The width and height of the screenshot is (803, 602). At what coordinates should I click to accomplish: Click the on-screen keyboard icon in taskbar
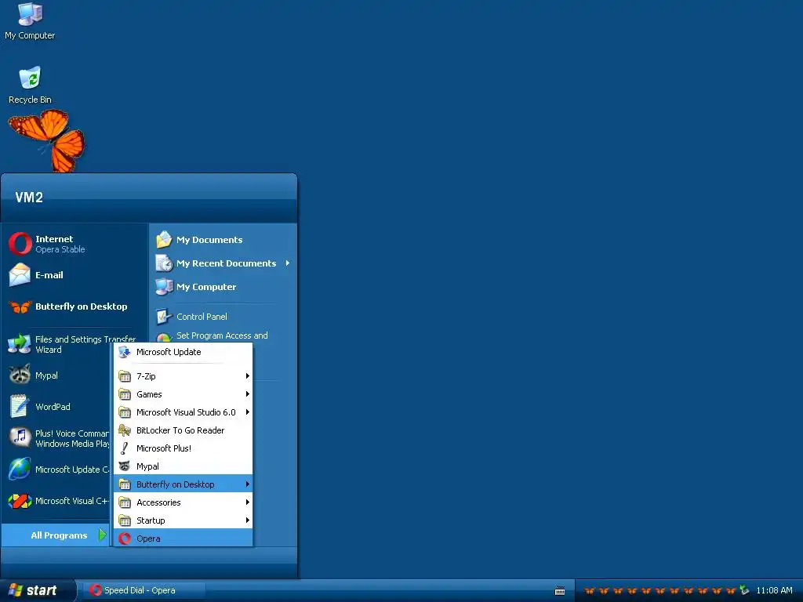coord(560,591)
